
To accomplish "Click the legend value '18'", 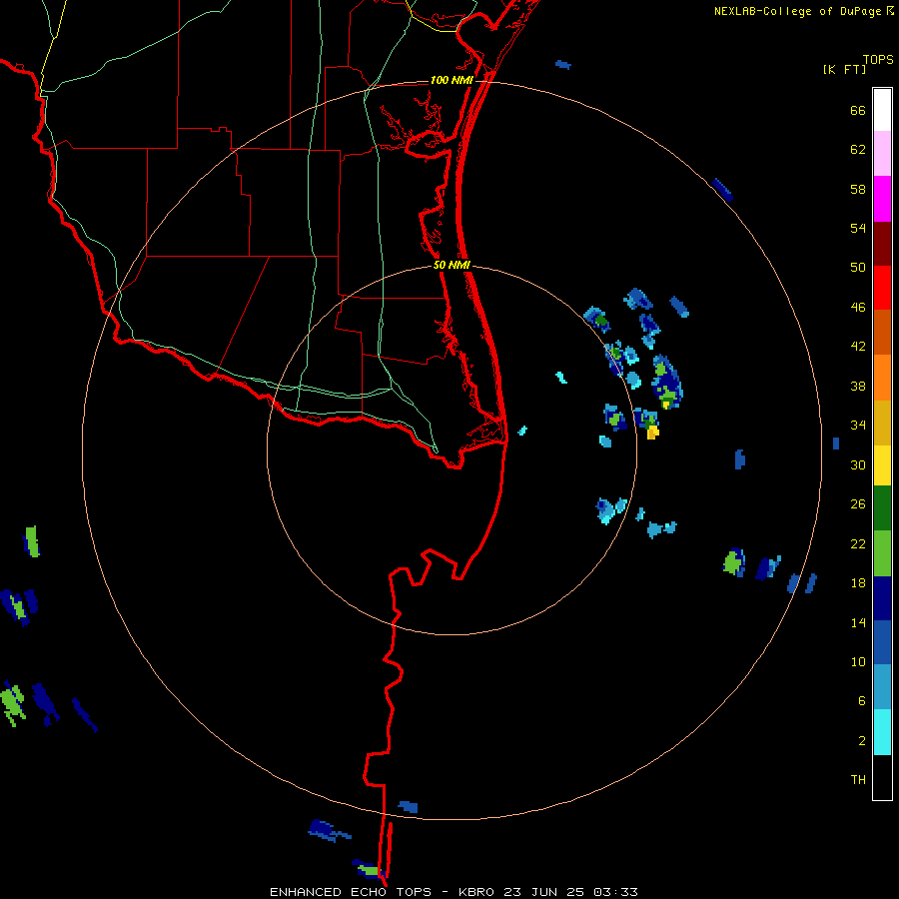I will click(858, 583).
